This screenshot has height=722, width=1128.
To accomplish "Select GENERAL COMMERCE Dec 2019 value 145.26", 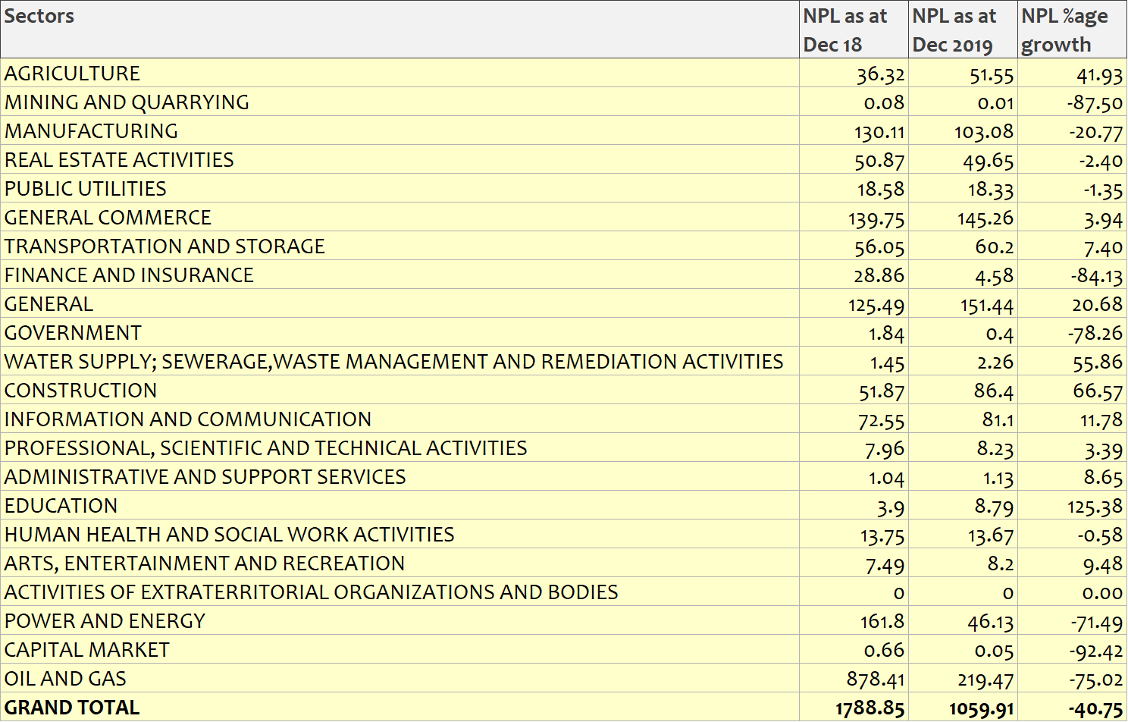I will tap(985, 218).
